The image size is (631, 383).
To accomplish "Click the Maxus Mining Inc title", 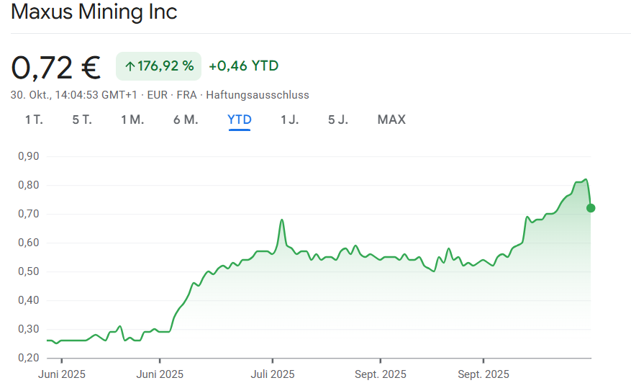I will coord(94,12).
